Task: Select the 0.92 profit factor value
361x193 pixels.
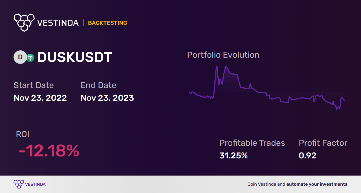Action: point(307,155)
